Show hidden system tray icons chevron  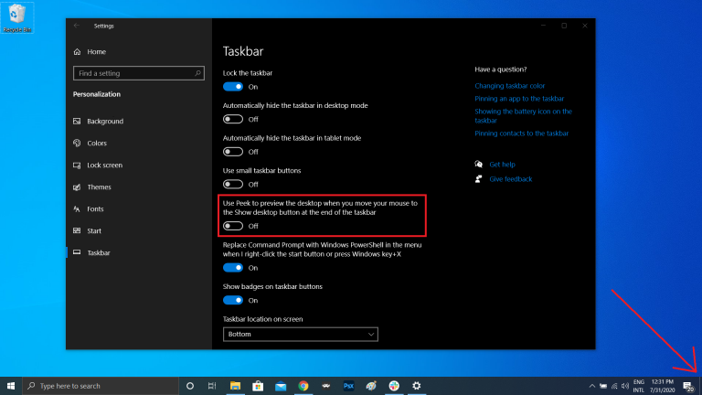pos(590,386)
